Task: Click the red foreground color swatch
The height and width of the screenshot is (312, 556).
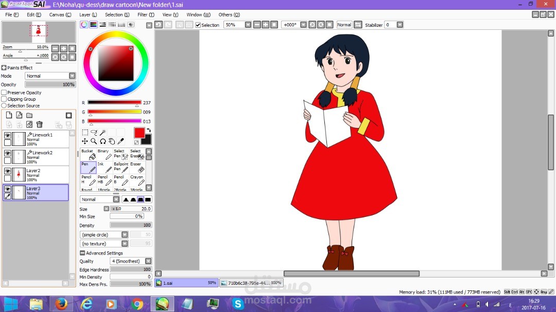Action: pos(140,133)
